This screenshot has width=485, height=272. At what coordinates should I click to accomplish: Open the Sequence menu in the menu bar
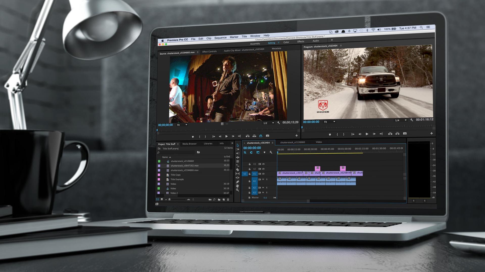(220, 38)
